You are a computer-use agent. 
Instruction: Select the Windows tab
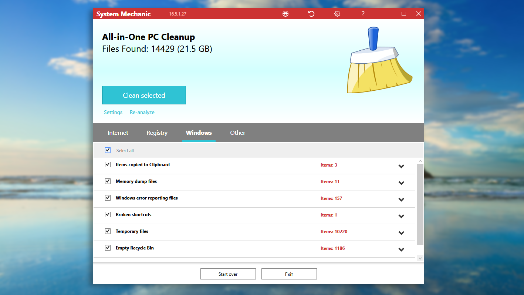pyautogui.click(x=199, y=133)
